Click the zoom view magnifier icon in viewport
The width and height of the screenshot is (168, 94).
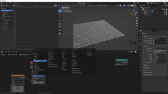tap(137, 18)
